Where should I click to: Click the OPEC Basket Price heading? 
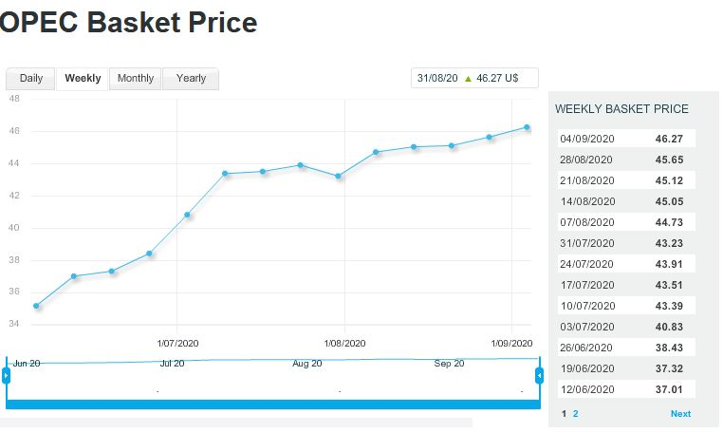coord(129,22)
